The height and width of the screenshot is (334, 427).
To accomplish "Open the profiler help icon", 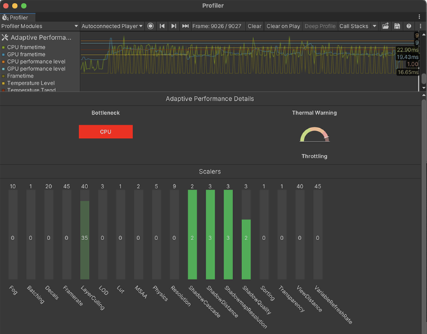I will (408, 26).
